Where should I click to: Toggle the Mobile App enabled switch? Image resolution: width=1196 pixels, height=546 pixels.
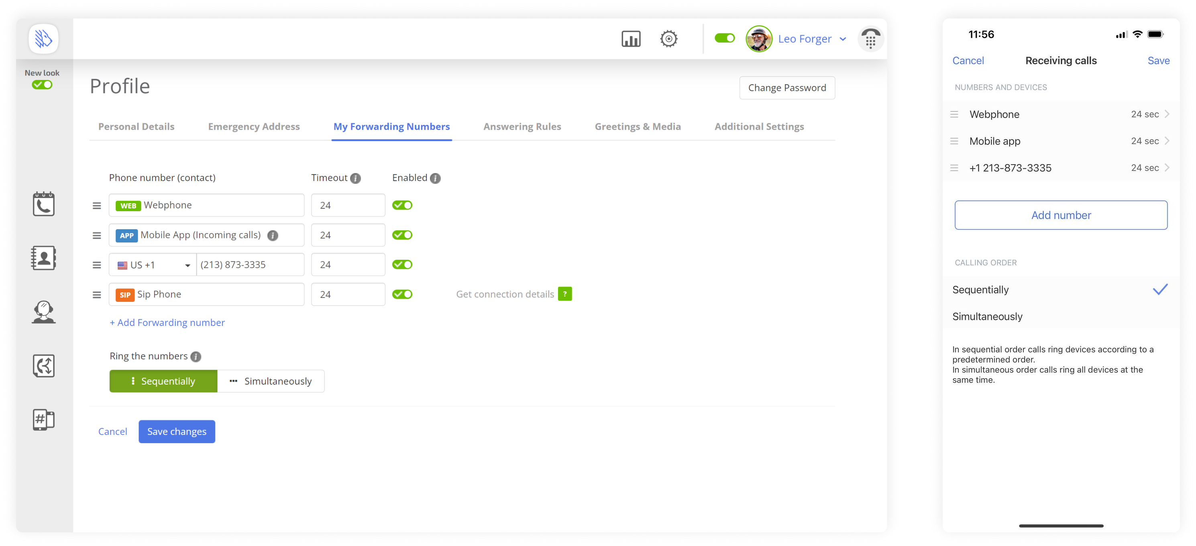point(402,234)
